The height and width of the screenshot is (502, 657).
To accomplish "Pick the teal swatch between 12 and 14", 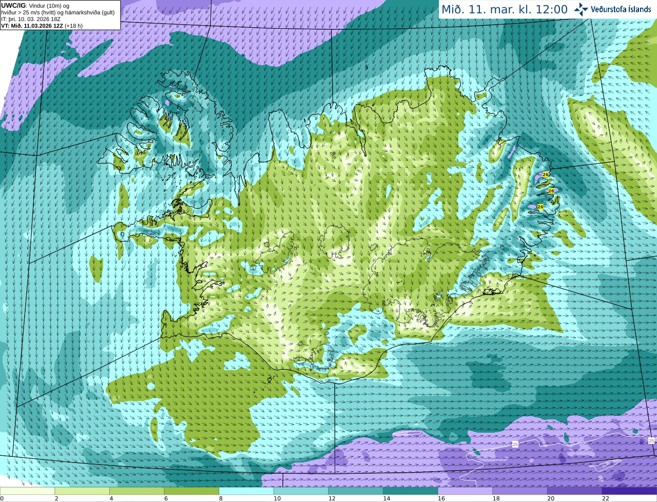I will tap(356, 491).
